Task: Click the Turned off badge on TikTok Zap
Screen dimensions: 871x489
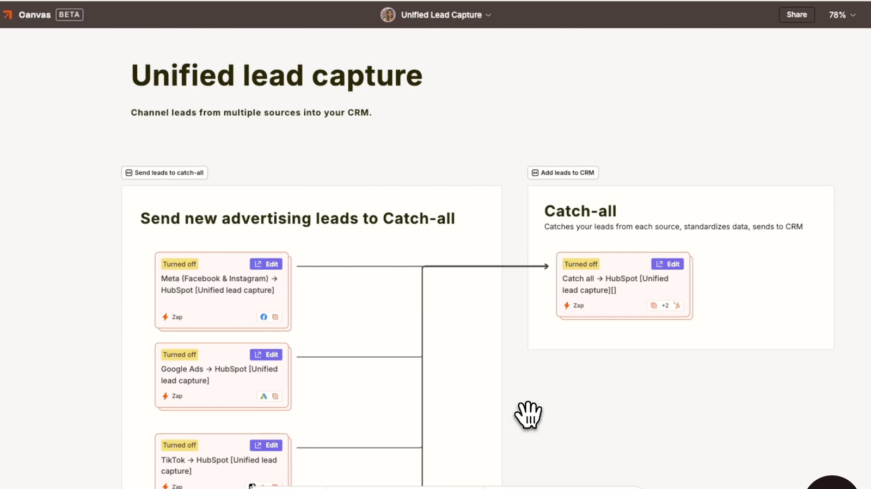Action: click(x=179, y=445)
